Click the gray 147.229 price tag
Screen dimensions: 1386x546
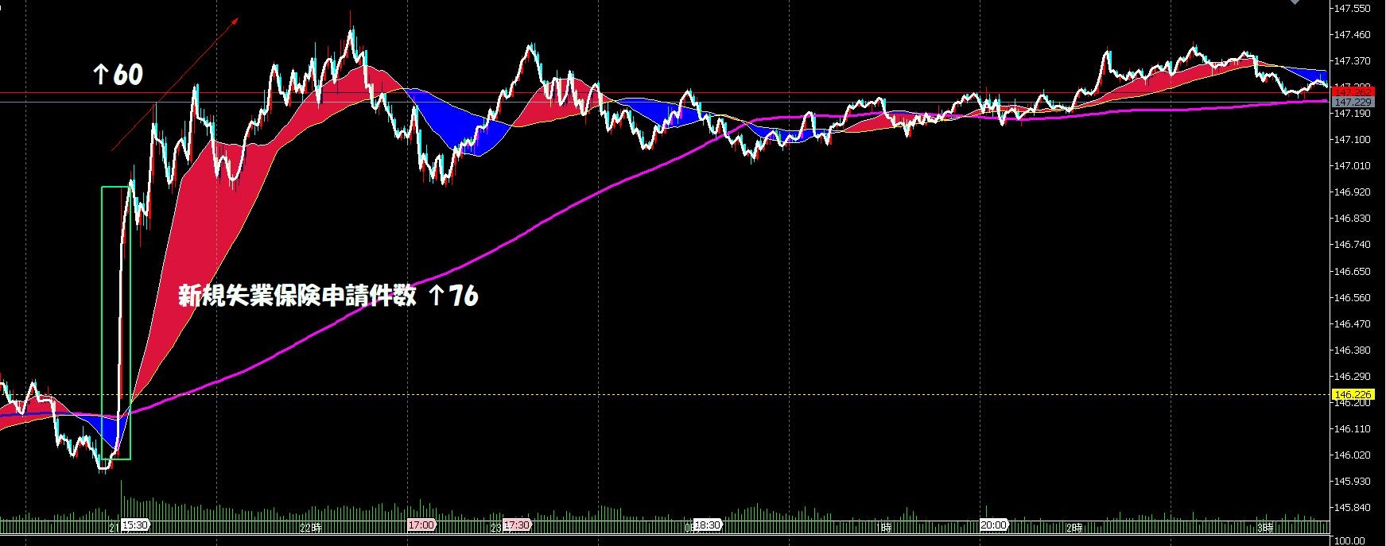pos(1353,103)
